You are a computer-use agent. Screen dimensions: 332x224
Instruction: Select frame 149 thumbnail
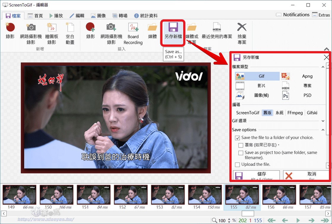[20, 197]
